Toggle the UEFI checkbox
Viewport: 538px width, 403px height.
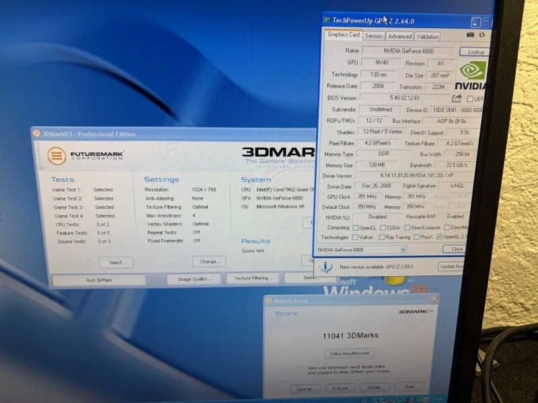tap(469, 99)
